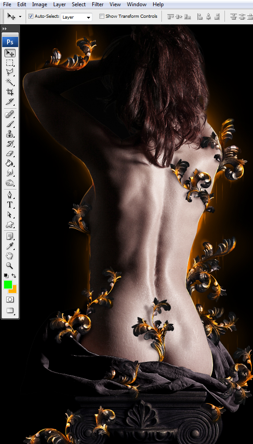Pick the Brush tool
This screenshot has width=253, height=444.
pos(10,124)
